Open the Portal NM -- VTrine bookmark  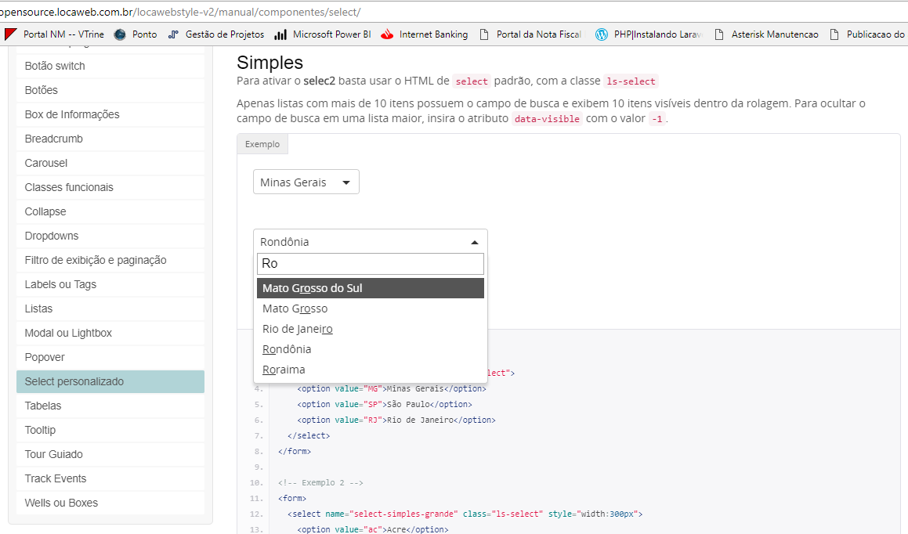[54, 34]
